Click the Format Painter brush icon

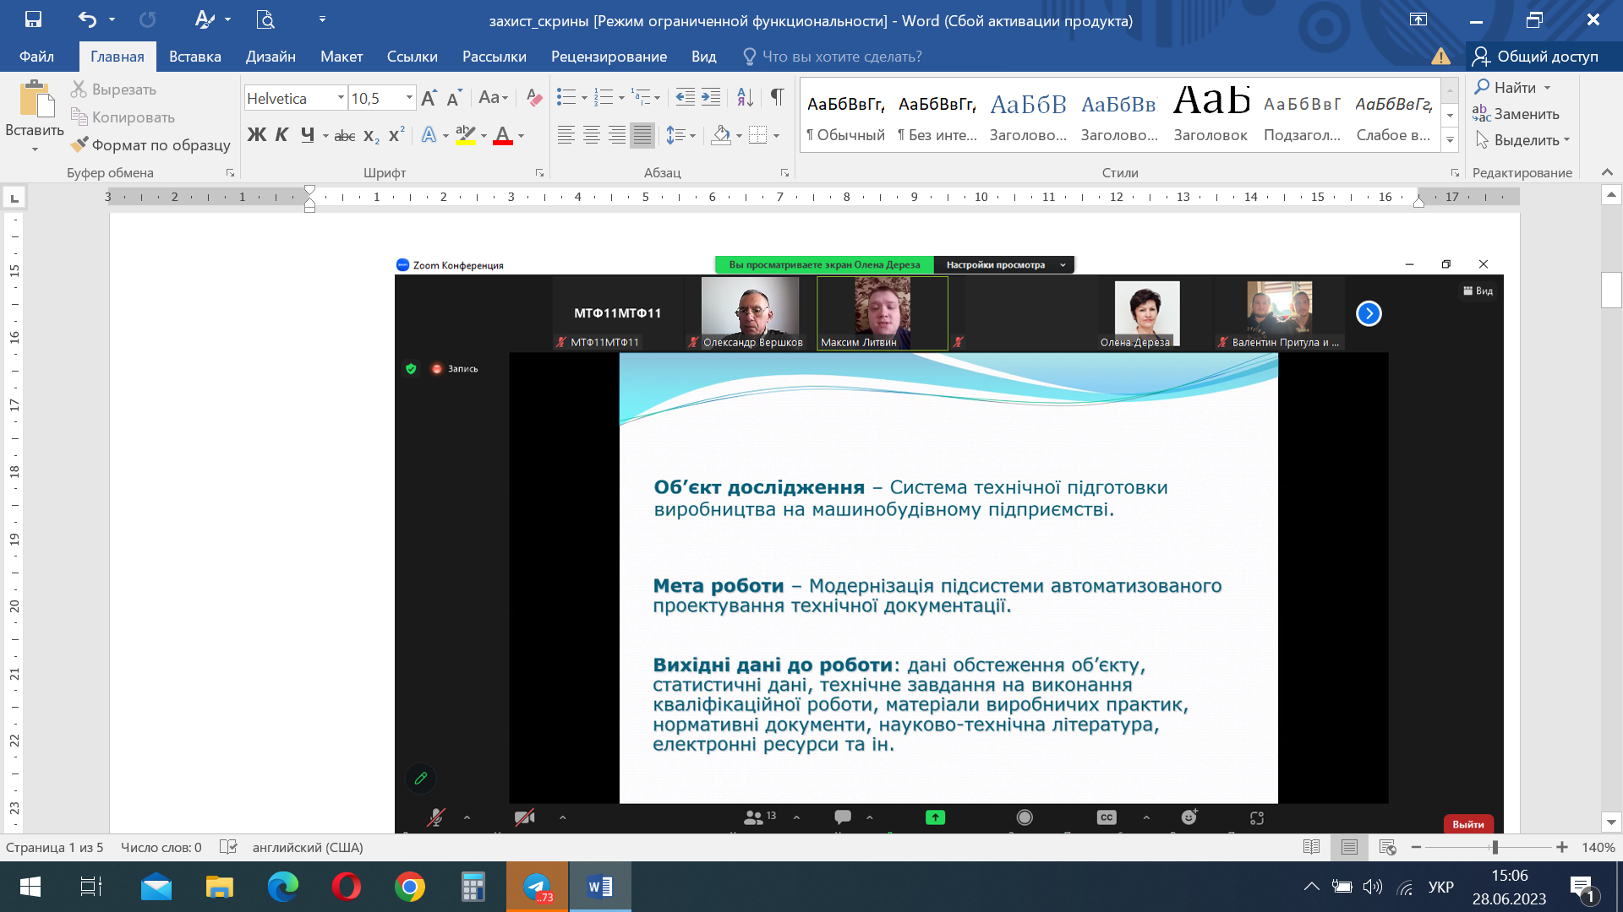click(x=79, y=144)
